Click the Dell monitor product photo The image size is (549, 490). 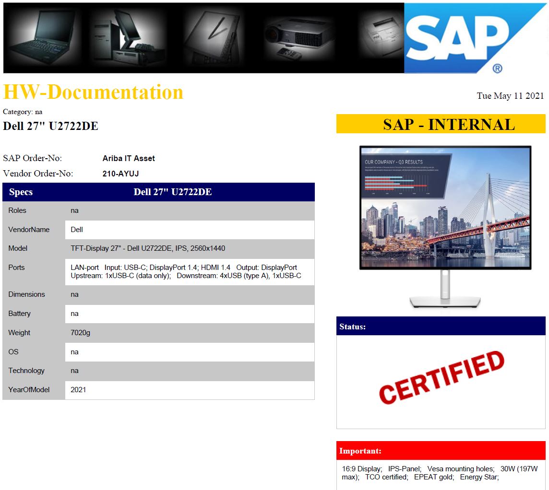click(x=445, y=227)
